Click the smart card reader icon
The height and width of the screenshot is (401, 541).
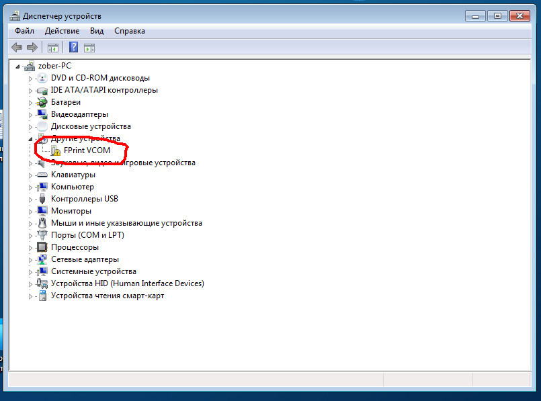point(42,296)
